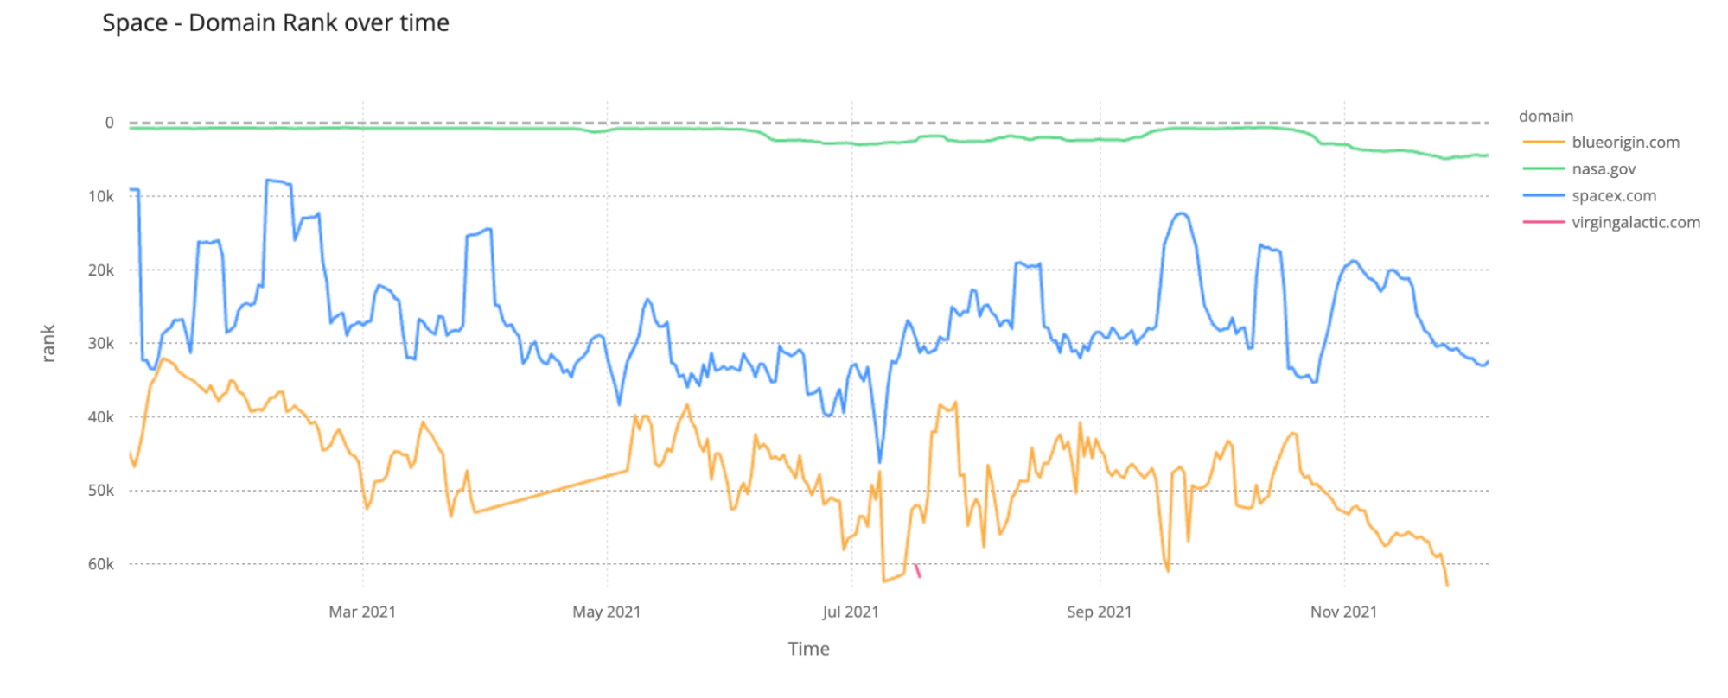Select the 'Nov 2021' x-axis tick label

pyautogui.click(x=1343, y=612)
